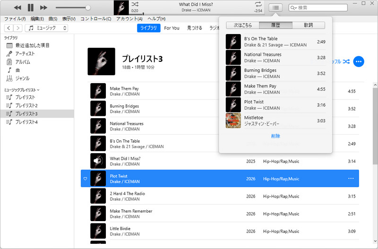
Task: Click the speaker icon on What Did I Miss?
Action: 98,161
